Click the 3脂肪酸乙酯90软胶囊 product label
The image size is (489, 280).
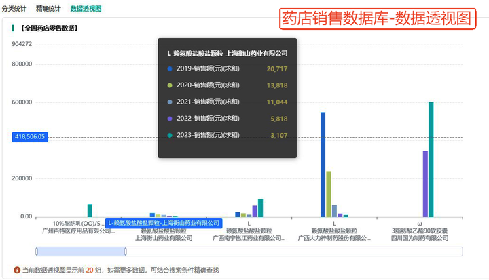pos(420,231)
